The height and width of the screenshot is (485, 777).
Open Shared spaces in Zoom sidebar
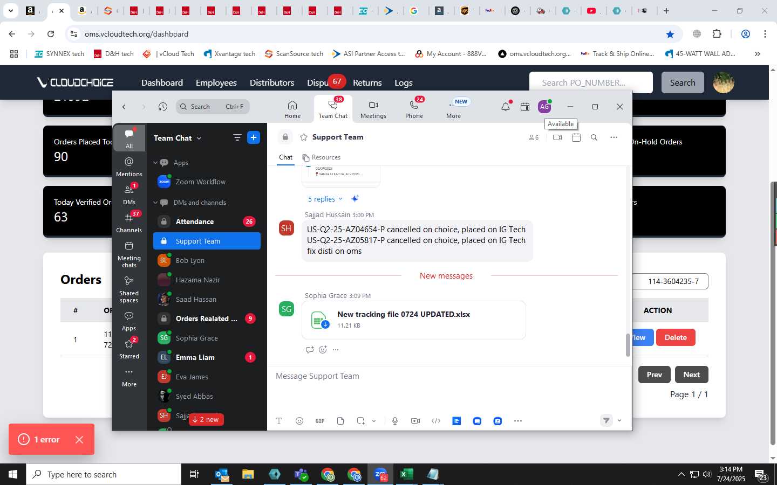click(129, 289)
